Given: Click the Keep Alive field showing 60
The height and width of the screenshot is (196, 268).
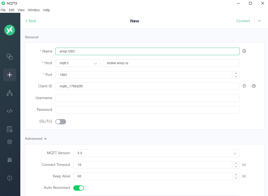Looking at the screenshot, I should [x=153, y=176].
